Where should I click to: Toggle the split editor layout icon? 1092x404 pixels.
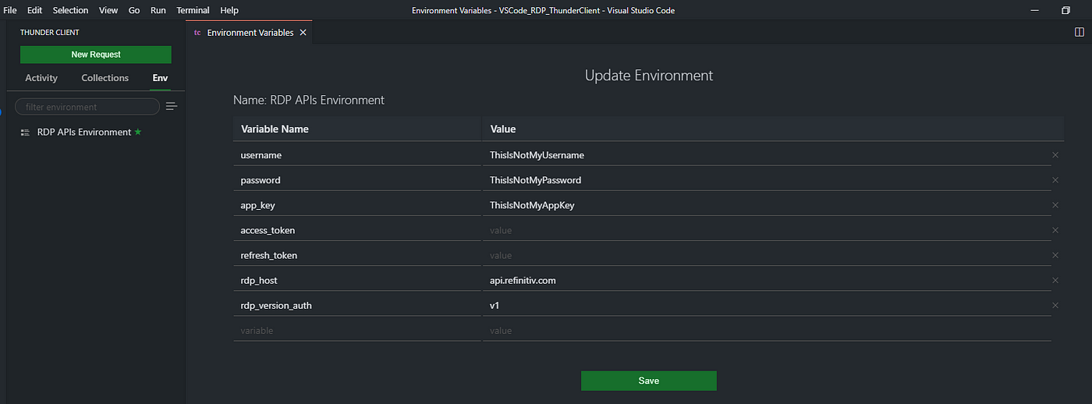click(1080, 33)
